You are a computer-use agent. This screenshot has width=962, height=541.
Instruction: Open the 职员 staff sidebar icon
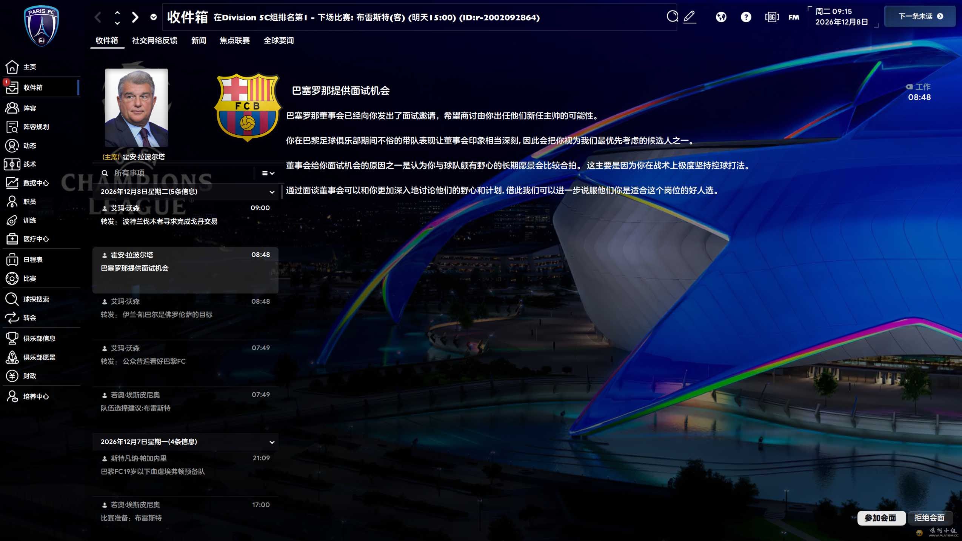(x=12, y=201)
